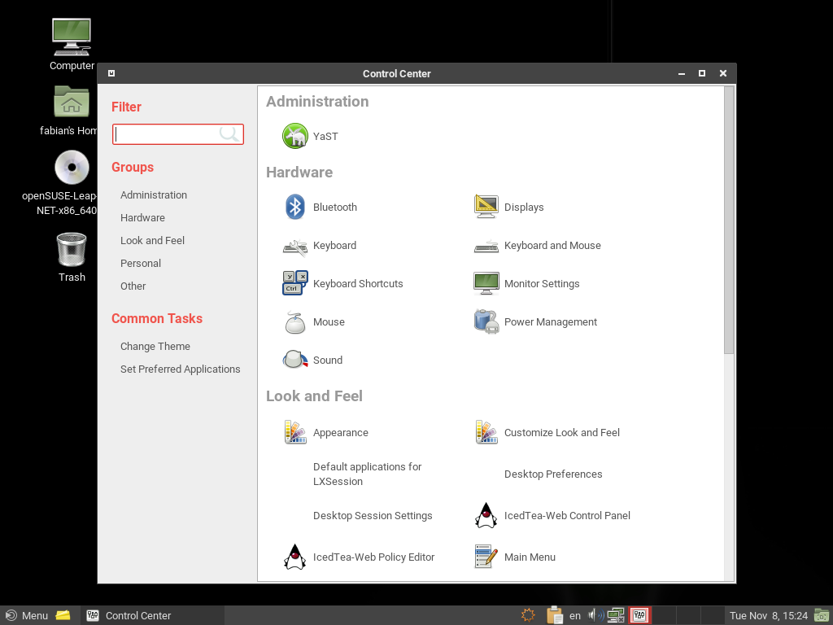Click the Control Center vertical scrollbar

729,220
